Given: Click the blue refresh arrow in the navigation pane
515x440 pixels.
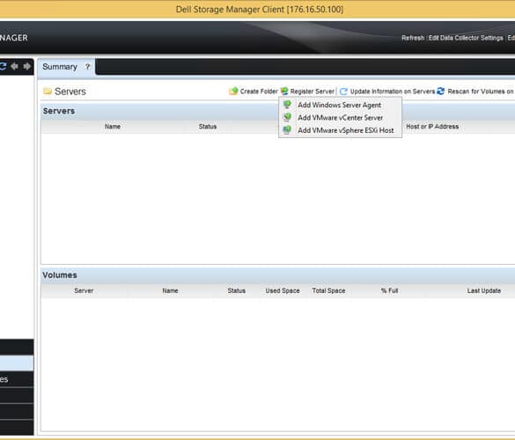Looking at the screenshot, I should pos(3,66).
